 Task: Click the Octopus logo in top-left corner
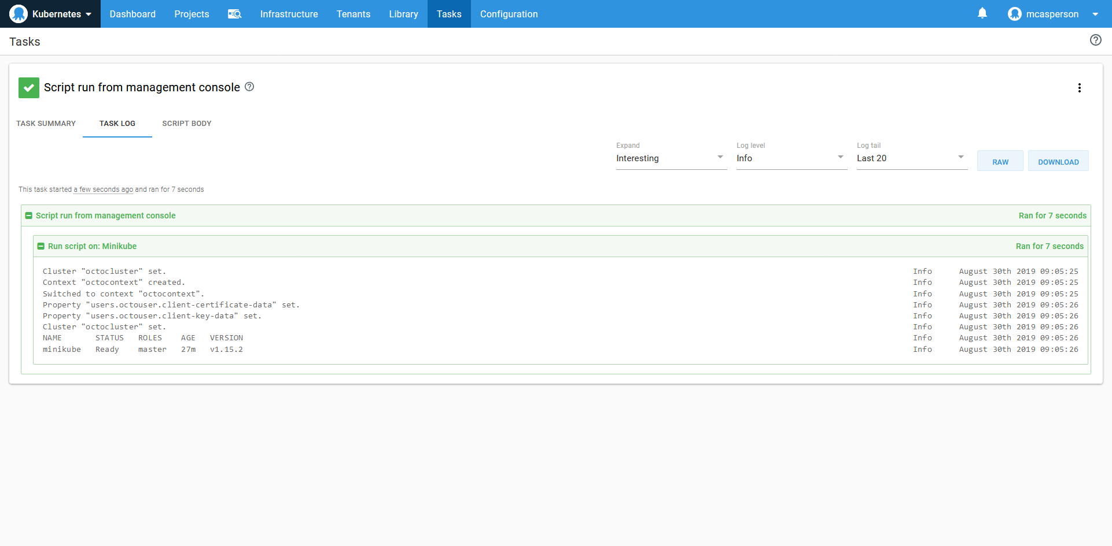coord(19,14)
